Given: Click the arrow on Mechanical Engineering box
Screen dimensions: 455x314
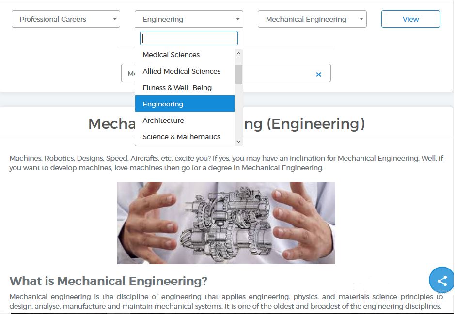Looking at the screenshot, I should 361,19.
